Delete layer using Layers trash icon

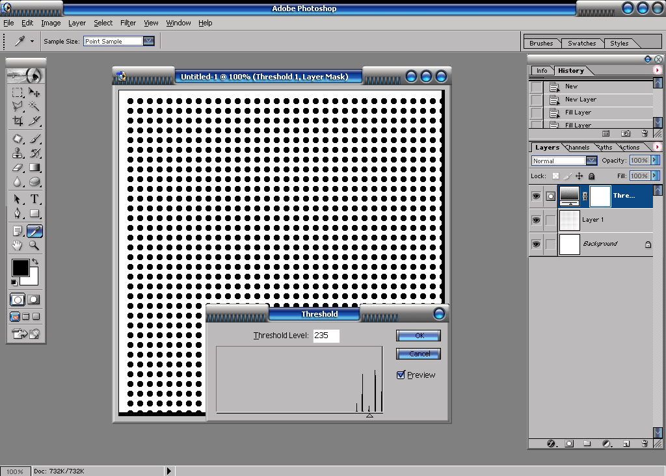click(x=645, y=443)
